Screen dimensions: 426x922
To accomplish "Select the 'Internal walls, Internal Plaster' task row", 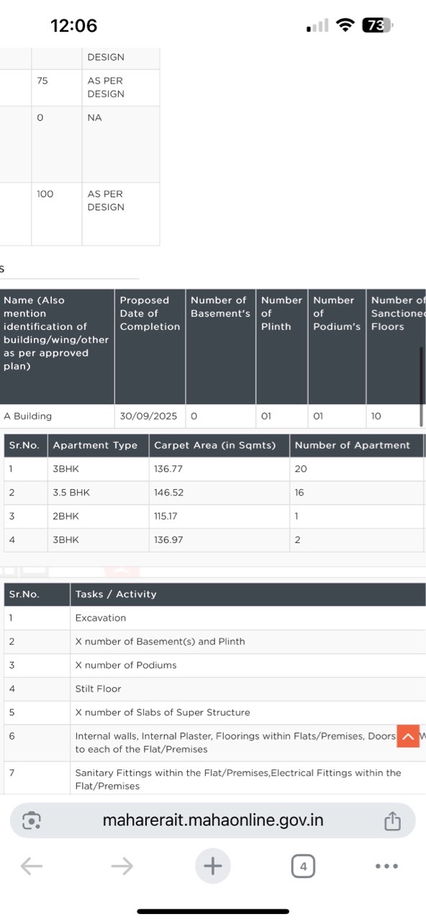I will click(x=214, y=743).
